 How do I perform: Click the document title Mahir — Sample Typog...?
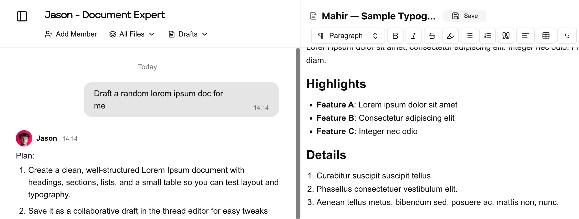378,16
